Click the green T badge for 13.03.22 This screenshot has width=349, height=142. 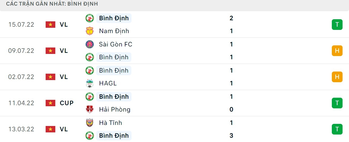[x=337, y=129]
